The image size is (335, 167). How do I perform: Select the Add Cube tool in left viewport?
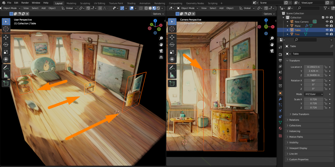[x=6, y=83]
